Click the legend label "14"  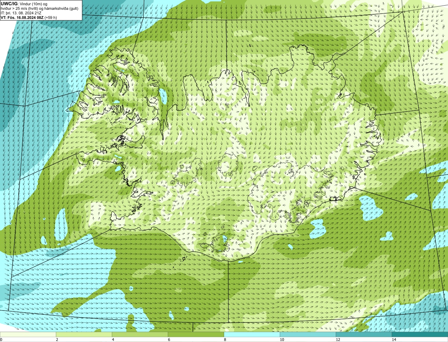pos(394,340)
